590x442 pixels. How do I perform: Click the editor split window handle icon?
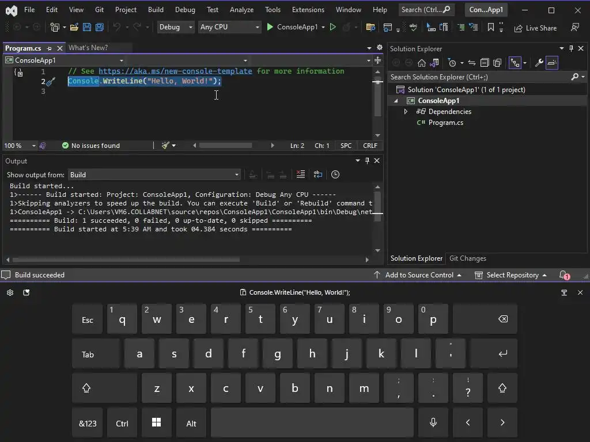pos(378,60)
